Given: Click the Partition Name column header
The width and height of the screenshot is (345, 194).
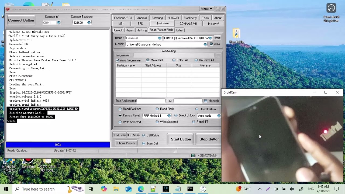Looking at the screenshot, I should (x=129, y=65).
